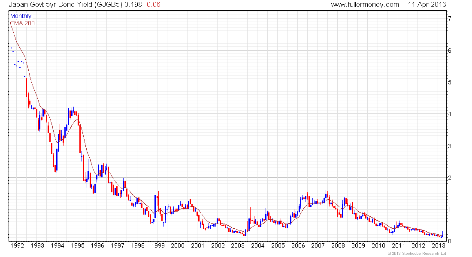Viewport: 472px width, 257px height.
Task: Click the EMA 200 legend label
Action: (x=22, y=23)
